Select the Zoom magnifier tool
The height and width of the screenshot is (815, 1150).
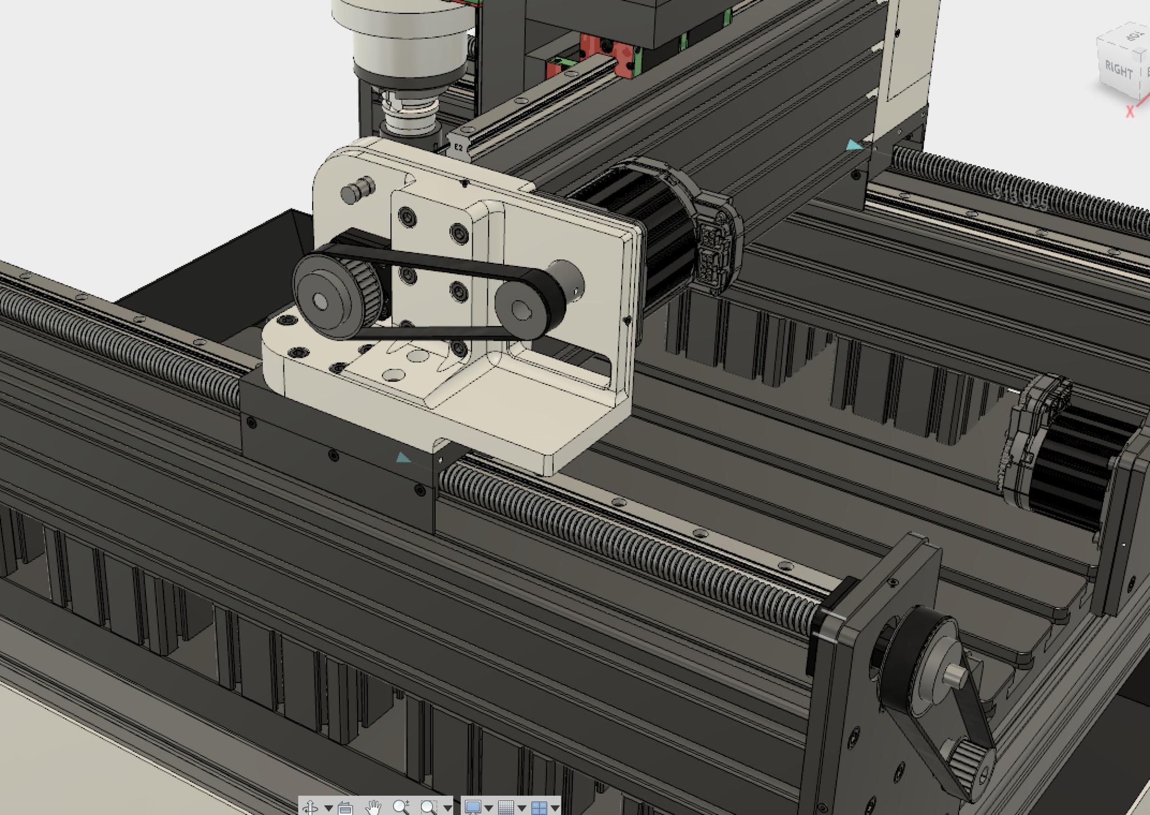(x=401, y=807)
